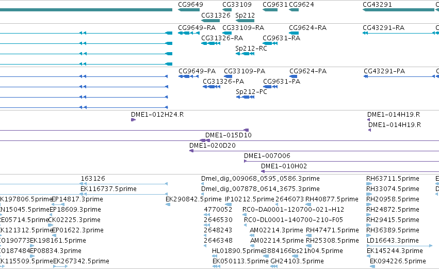The height and width of the screenshot is (269, 439).
Task: Select the RH33074.5prime EST label
Action: [393, 189]
